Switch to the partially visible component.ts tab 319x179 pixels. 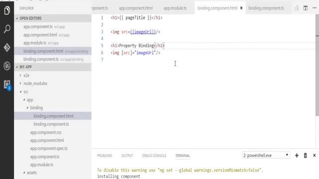(100, 8)
